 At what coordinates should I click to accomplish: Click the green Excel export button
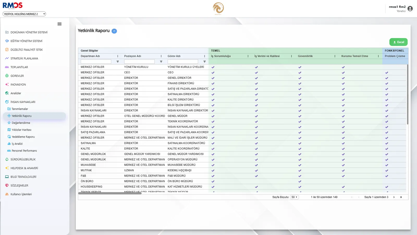[x=398, y=42]
